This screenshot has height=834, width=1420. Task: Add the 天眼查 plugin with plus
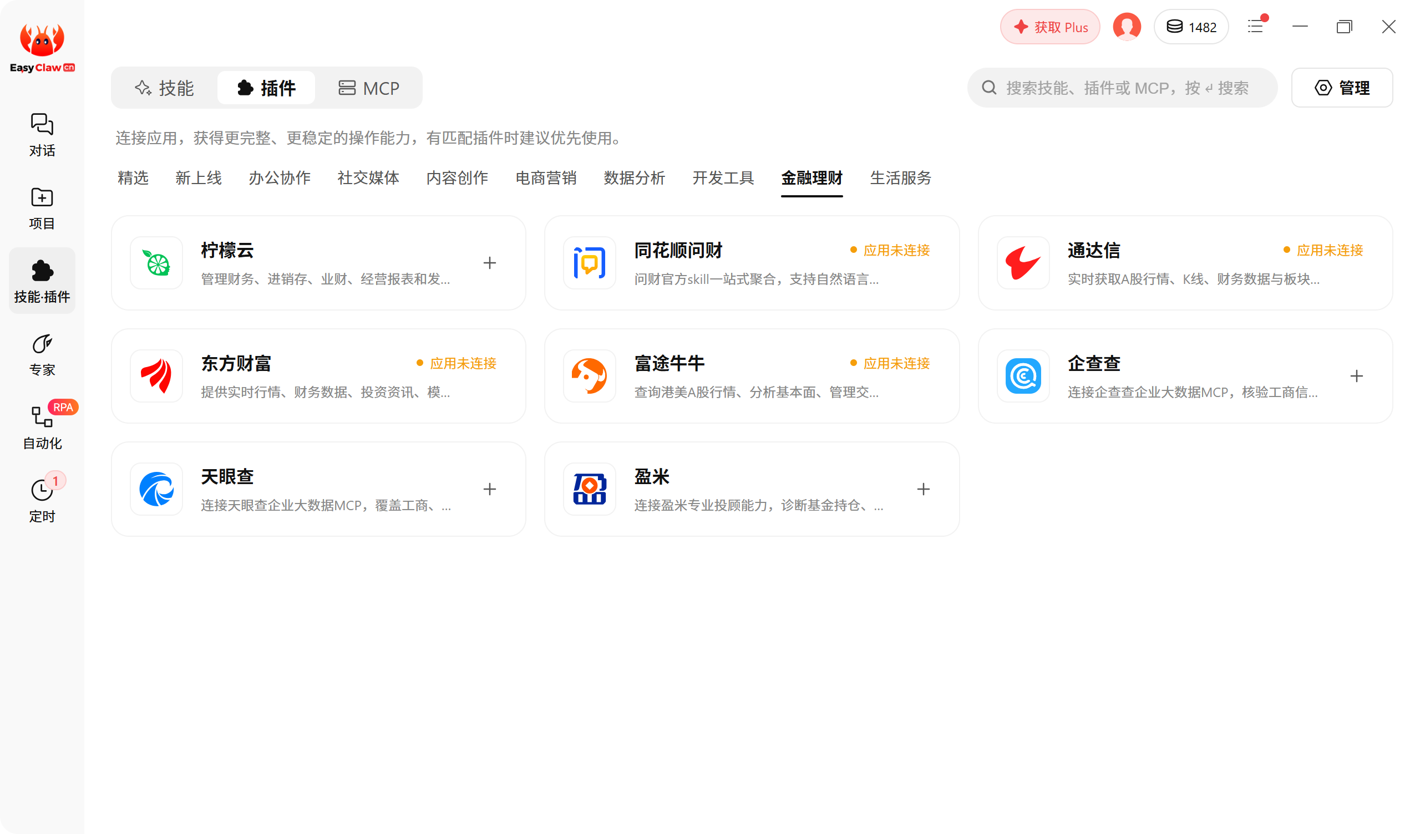pos(490,489)
